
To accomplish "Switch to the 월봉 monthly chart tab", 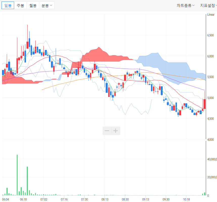I will tap(33, 5).
